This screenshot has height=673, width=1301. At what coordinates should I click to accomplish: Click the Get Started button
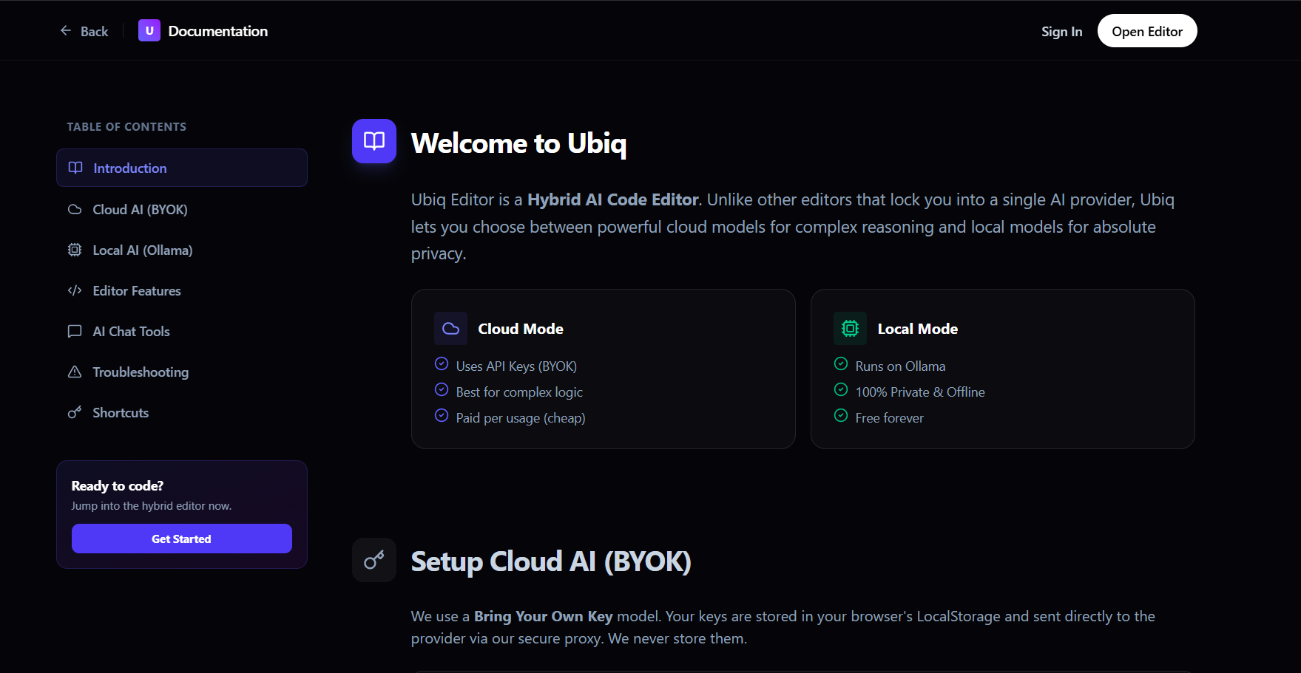182,539
